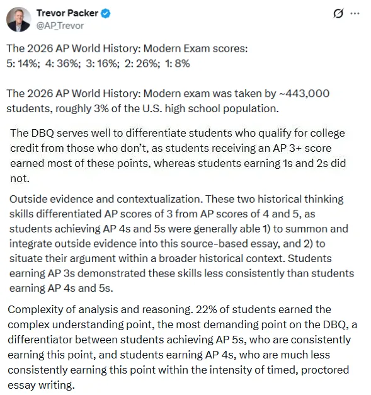Click 'Outside evidence and contextualization' sentence
Viewport: 371px width, 395px height.
click(106, 199)
